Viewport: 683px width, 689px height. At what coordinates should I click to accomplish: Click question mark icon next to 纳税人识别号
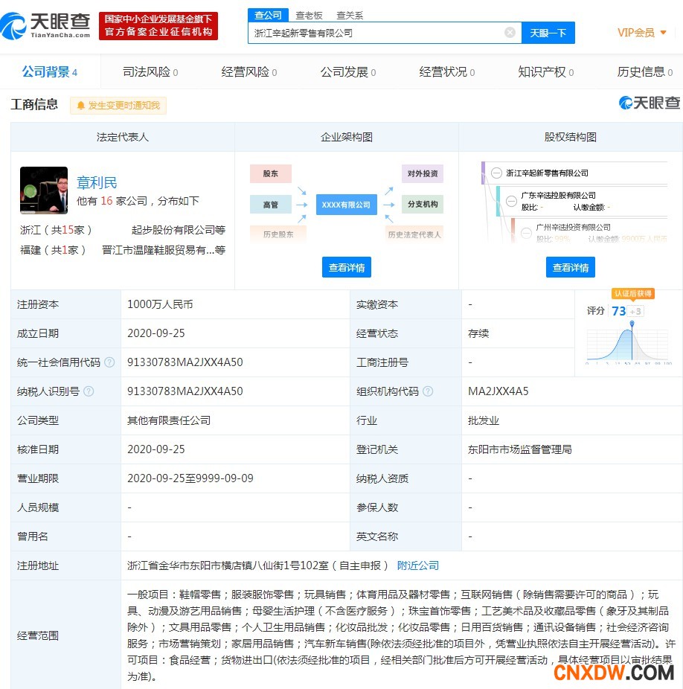[89, 391]
